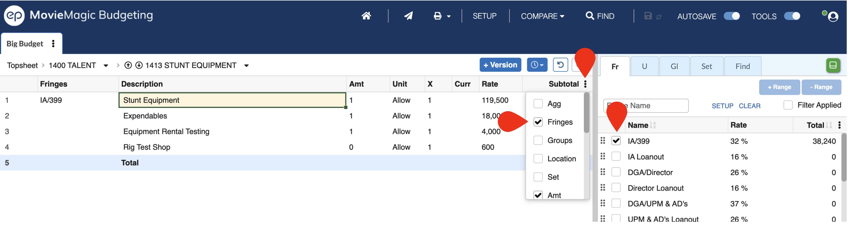Click the fringe list vertical scrollbar
This screenshot has height=226, width=850.
[x=844, y=158]
